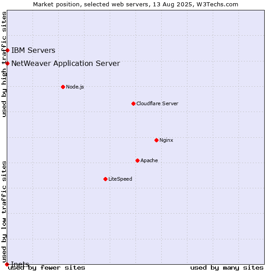The width and height of the screenshot is (271, 271).
Task: Click the IBM Servers red data point
Action: pos(7,50)
